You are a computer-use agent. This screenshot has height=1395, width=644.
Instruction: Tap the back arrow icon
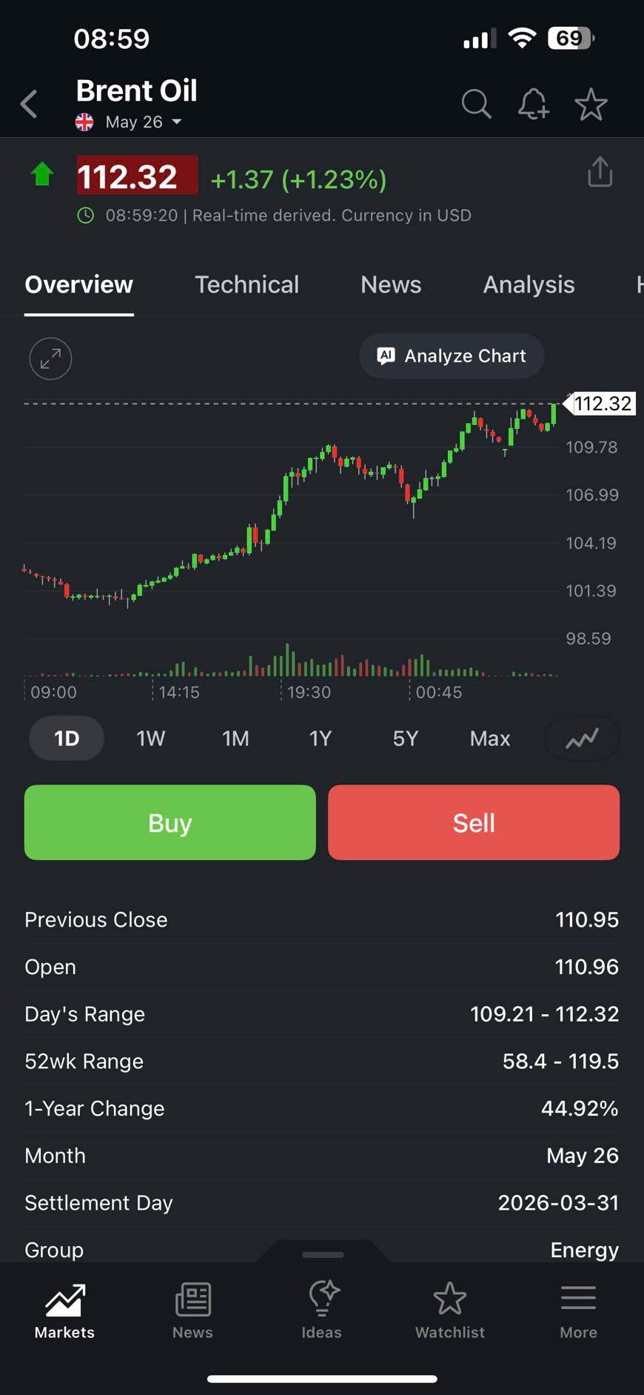[x=30, y=104]
